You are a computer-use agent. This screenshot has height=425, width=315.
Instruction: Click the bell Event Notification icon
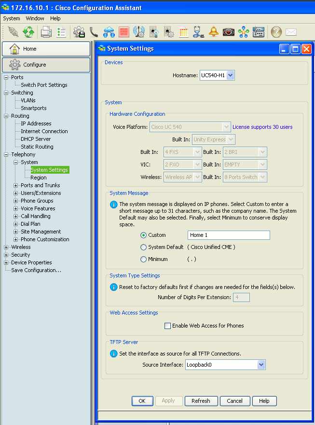tap(214, 32)
